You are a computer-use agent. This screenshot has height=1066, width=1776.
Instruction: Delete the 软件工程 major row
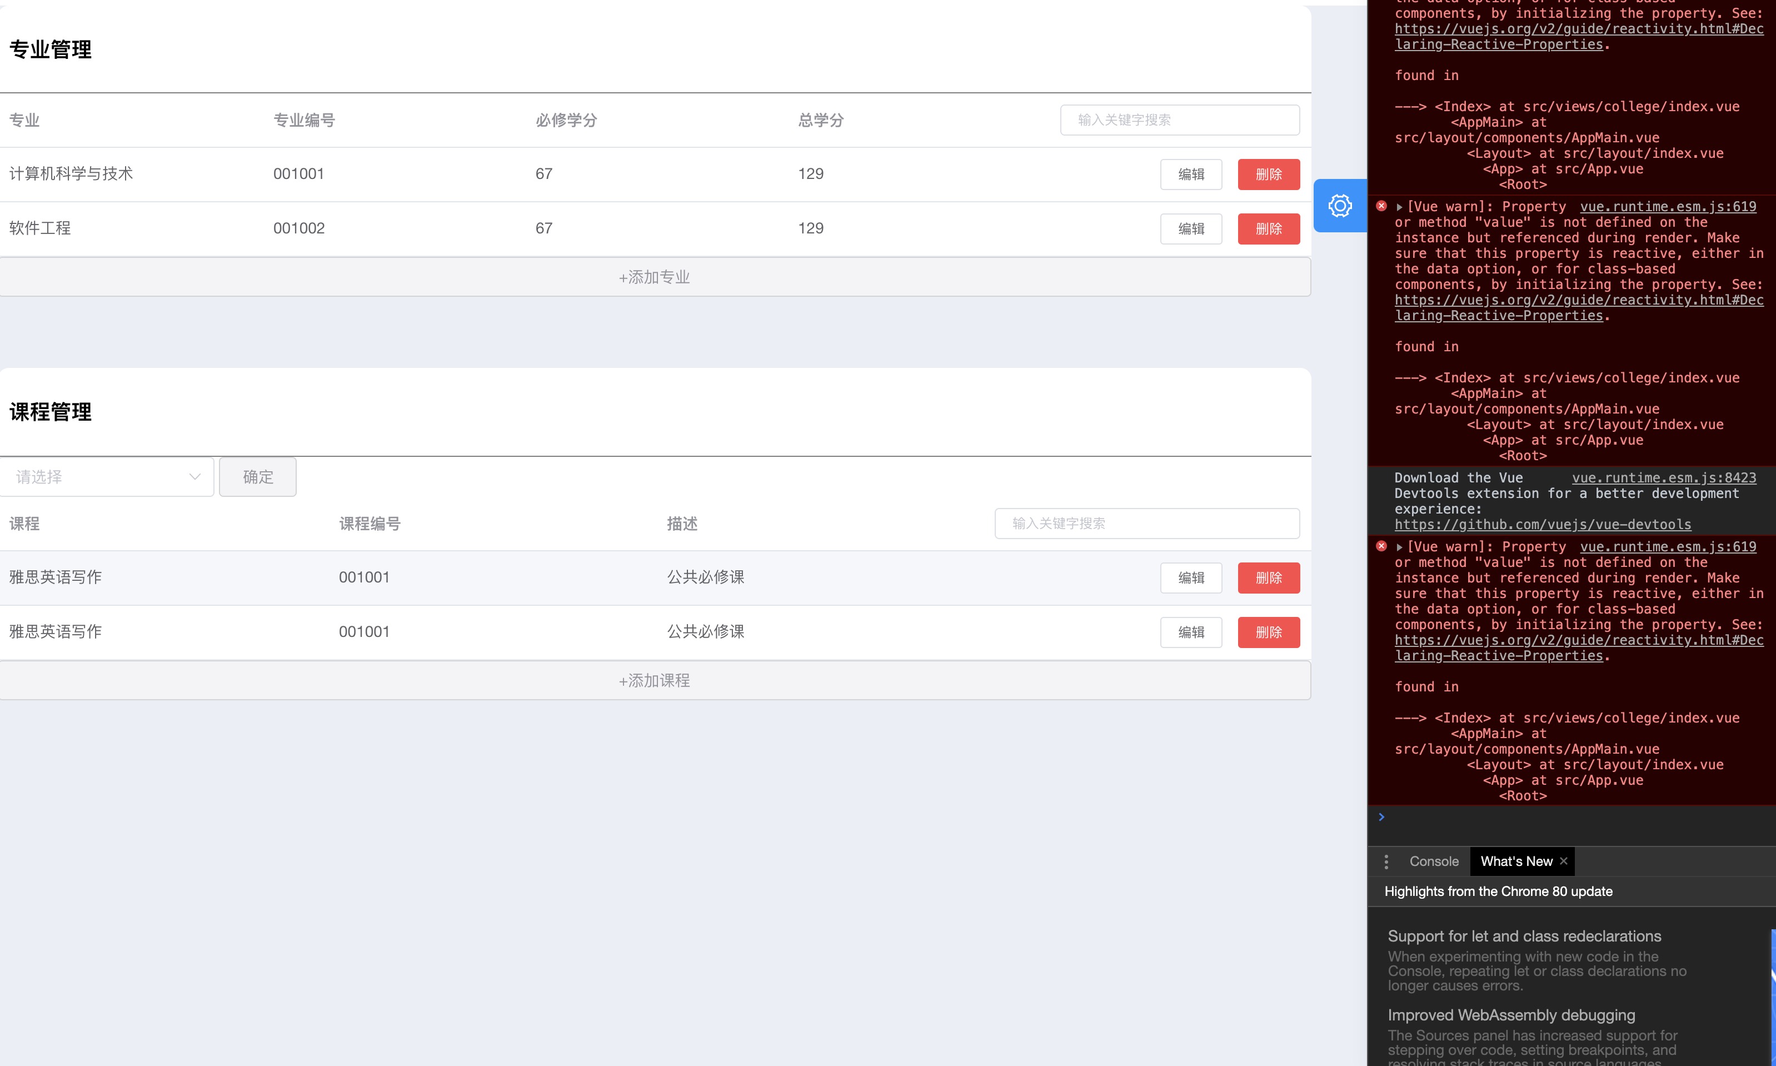click(x=1268, y=228)
